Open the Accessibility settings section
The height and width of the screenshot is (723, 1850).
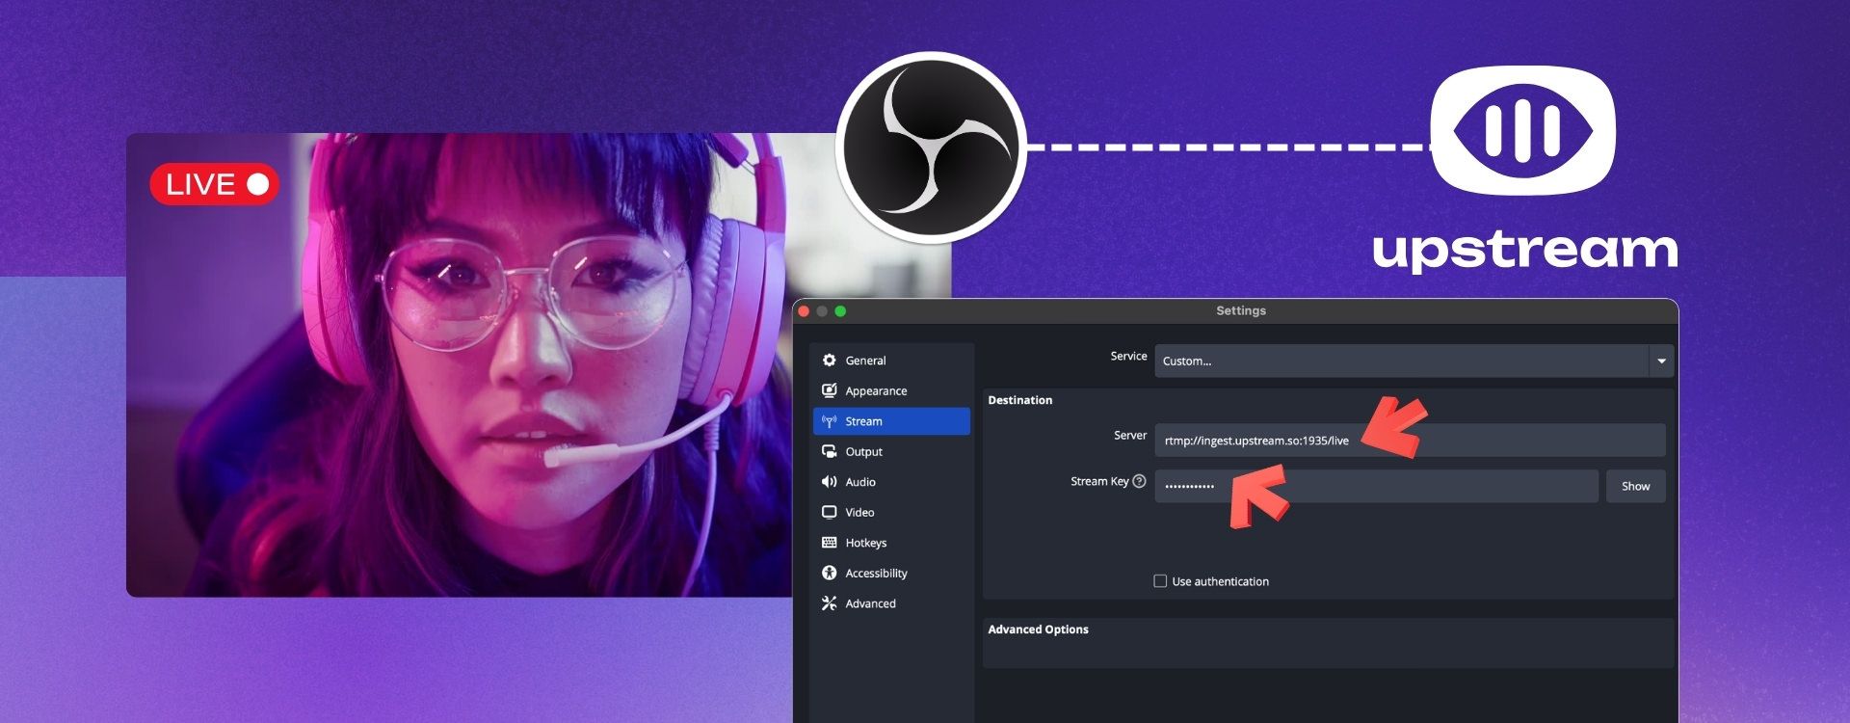[891, 573]
